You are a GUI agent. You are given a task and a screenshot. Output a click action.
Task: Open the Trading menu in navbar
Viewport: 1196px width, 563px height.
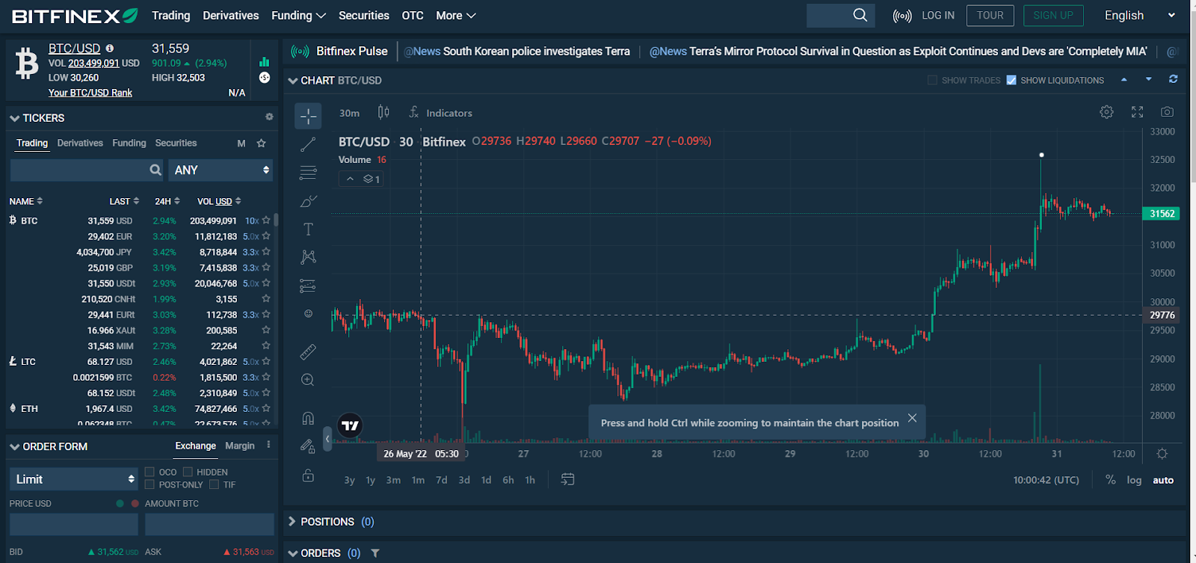pos(170,16)
